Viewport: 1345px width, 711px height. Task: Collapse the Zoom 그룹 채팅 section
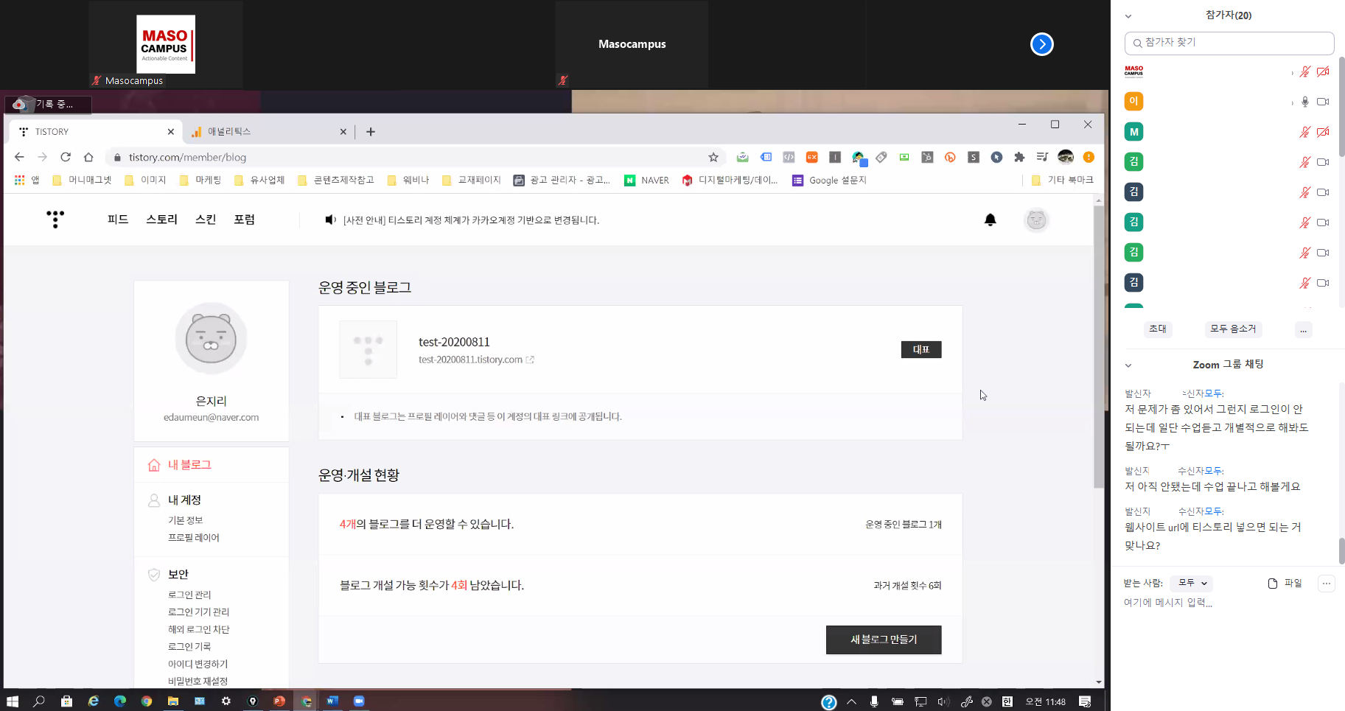click(1128, 365)
